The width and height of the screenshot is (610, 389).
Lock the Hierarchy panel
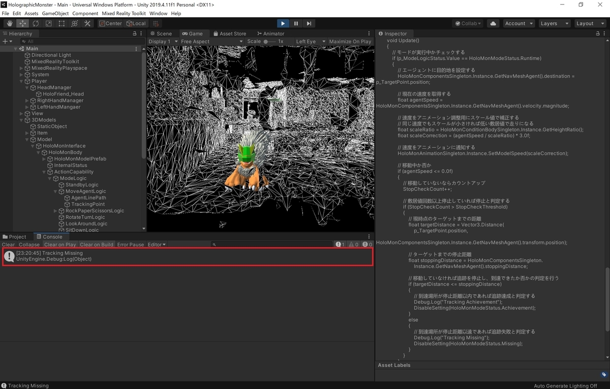pos(135,34)
